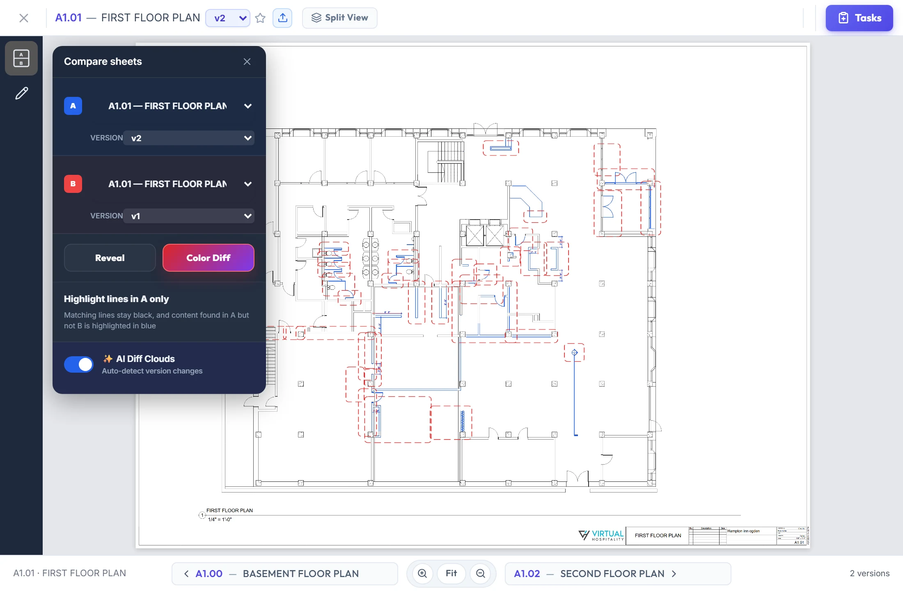Click the blue sheet A badge

(73, 106)
